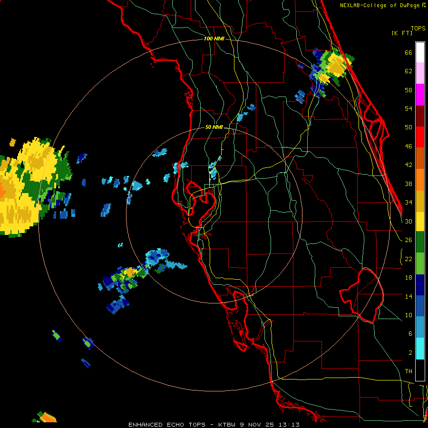
Task: Click the bright red 50 kft legend swatch
Action: (x=420, y=137)
